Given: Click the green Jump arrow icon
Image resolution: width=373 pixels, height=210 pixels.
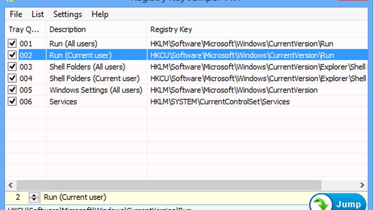Looking at the screenshot, I should [322, 203].
